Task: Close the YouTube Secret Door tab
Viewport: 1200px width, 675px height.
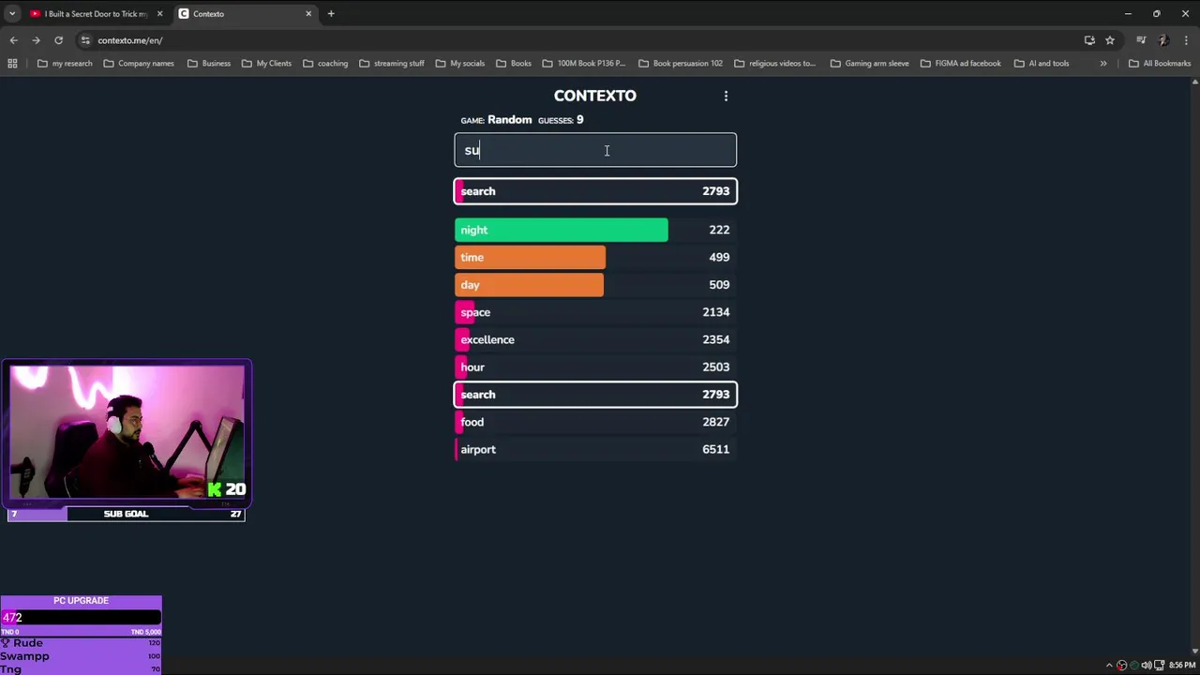Action: [x=159, y=14]
